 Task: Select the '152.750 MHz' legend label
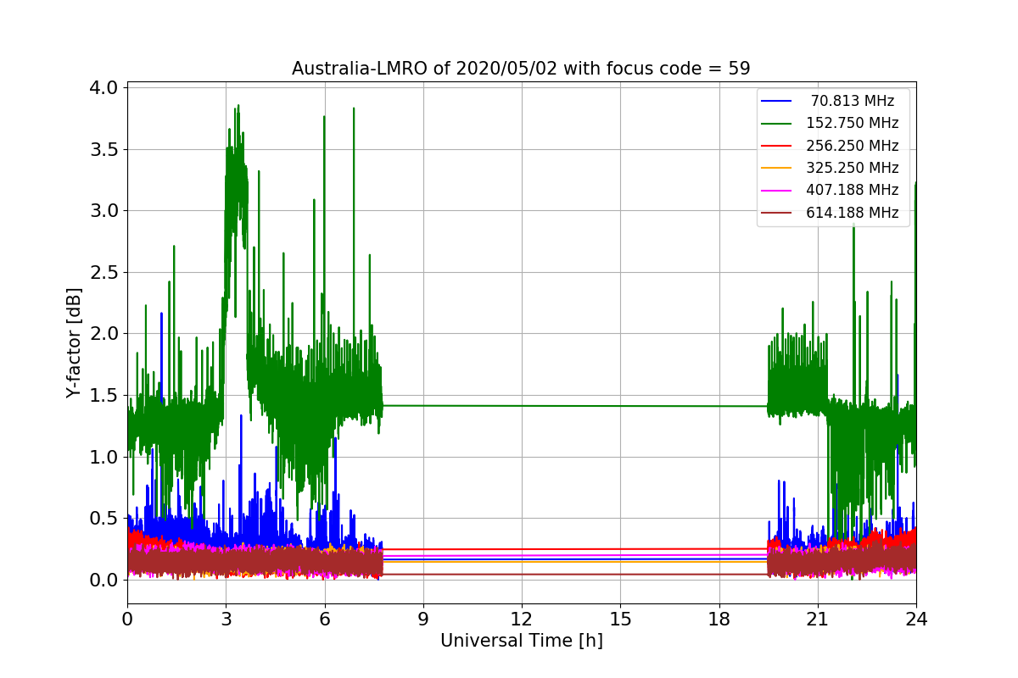click(853, 124)
